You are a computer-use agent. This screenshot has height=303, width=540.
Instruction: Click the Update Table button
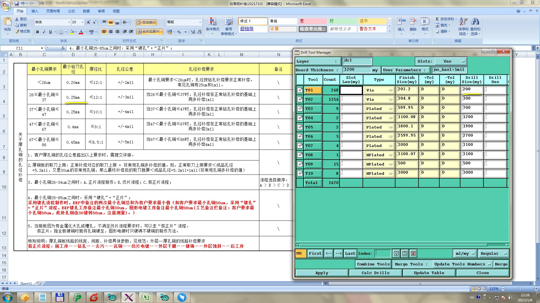click(x=429, y=273)
